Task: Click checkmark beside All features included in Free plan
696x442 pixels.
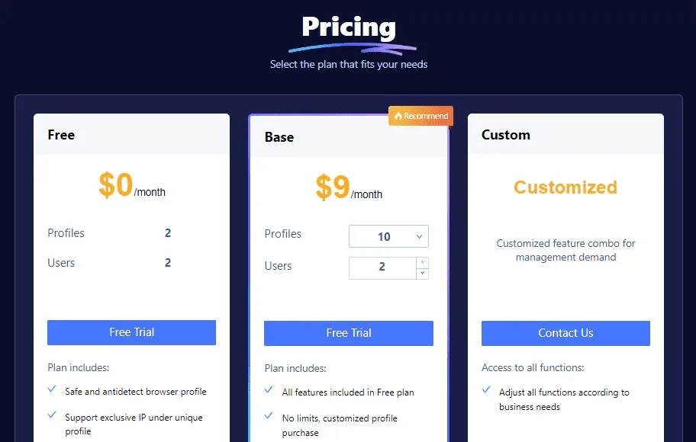Action: click(x=269, y=389)
